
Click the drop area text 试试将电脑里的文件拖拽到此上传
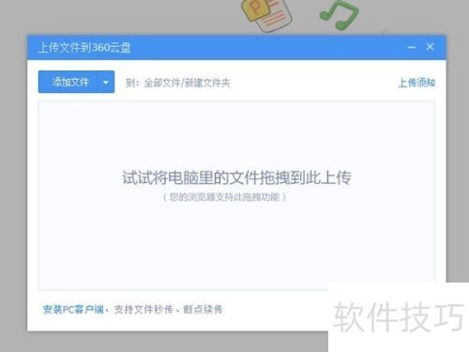tap(236, 177)
